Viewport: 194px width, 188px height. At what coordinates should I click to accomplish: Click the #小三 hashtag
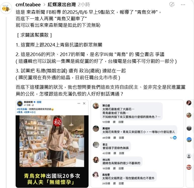point(33,112)
